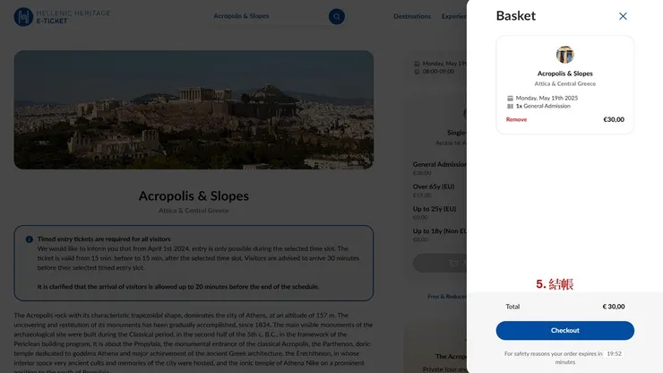Click the Acropolis & Slopes basket item title
The width and height of the screenshot is (663, 373).
click(564, 74)
